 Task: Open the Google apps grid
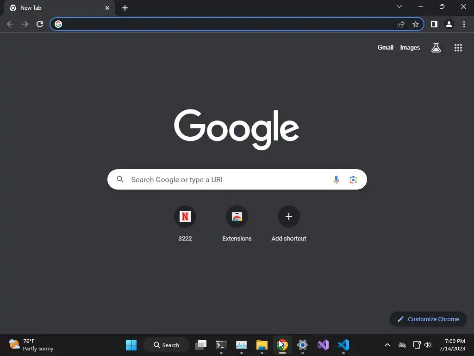tap(458, 48)
